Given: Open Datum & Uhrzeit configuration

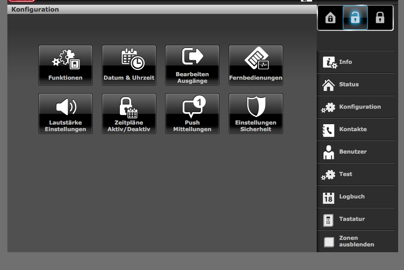Looking at the screenshot, I should point(129,65).
